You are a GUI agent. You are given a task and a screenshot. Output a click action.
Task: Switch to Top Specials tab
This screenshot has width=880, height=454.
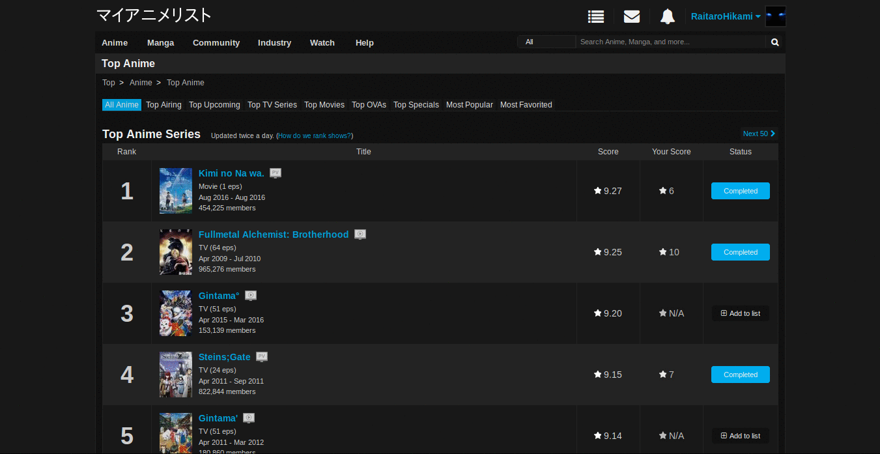pos(416,105)
